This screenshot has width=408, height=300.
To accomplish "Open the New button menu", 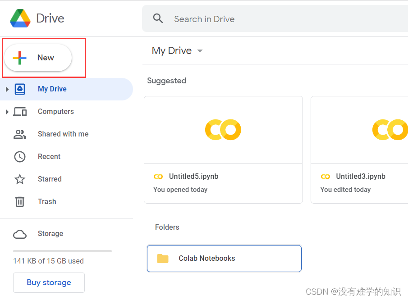I will click(x=38, y=58).
